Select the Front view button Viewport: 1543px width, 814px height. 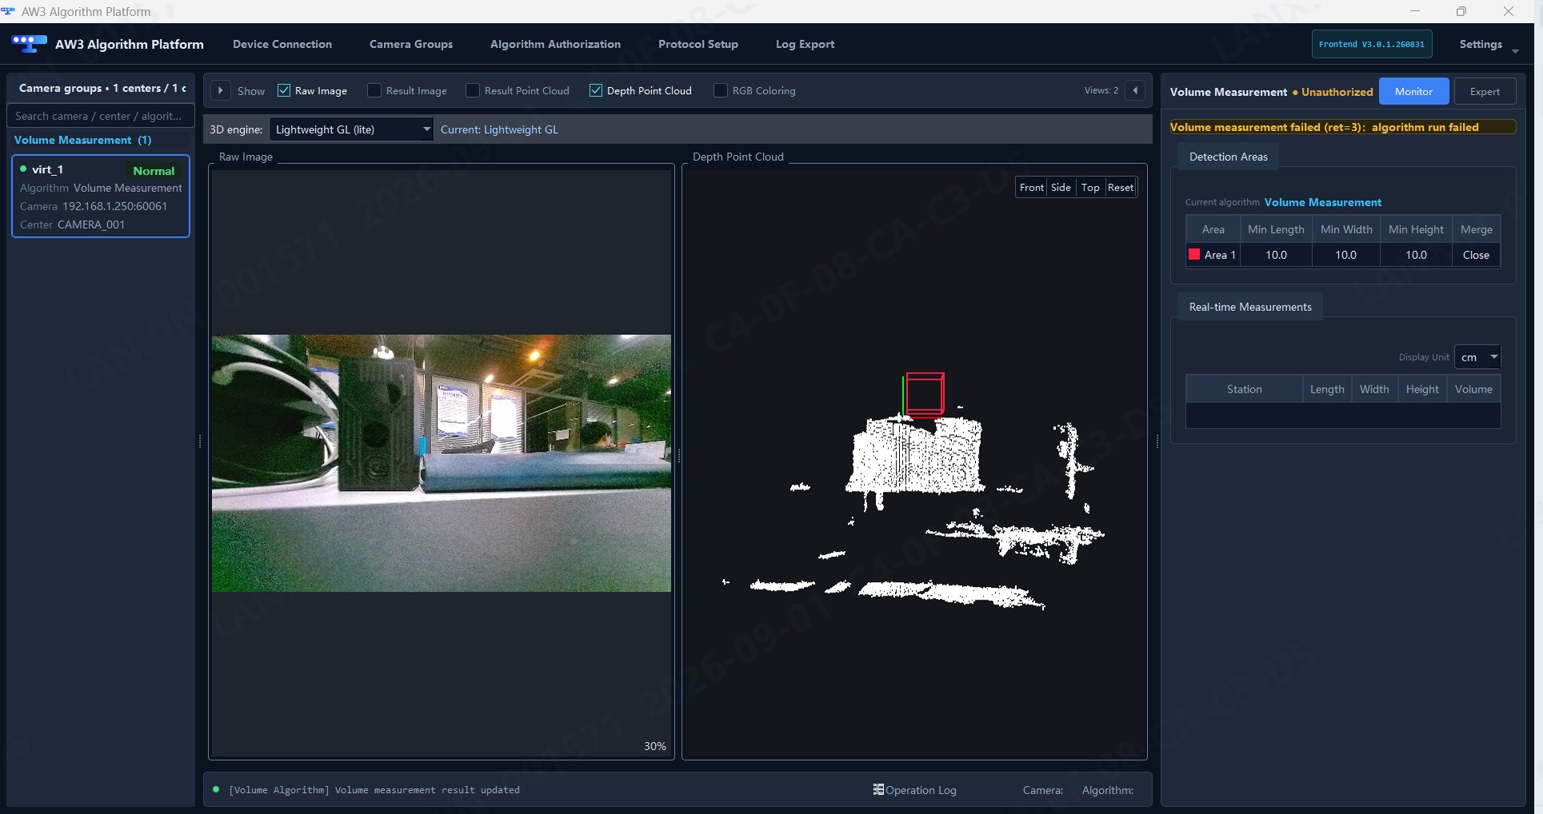(1031, 187)
